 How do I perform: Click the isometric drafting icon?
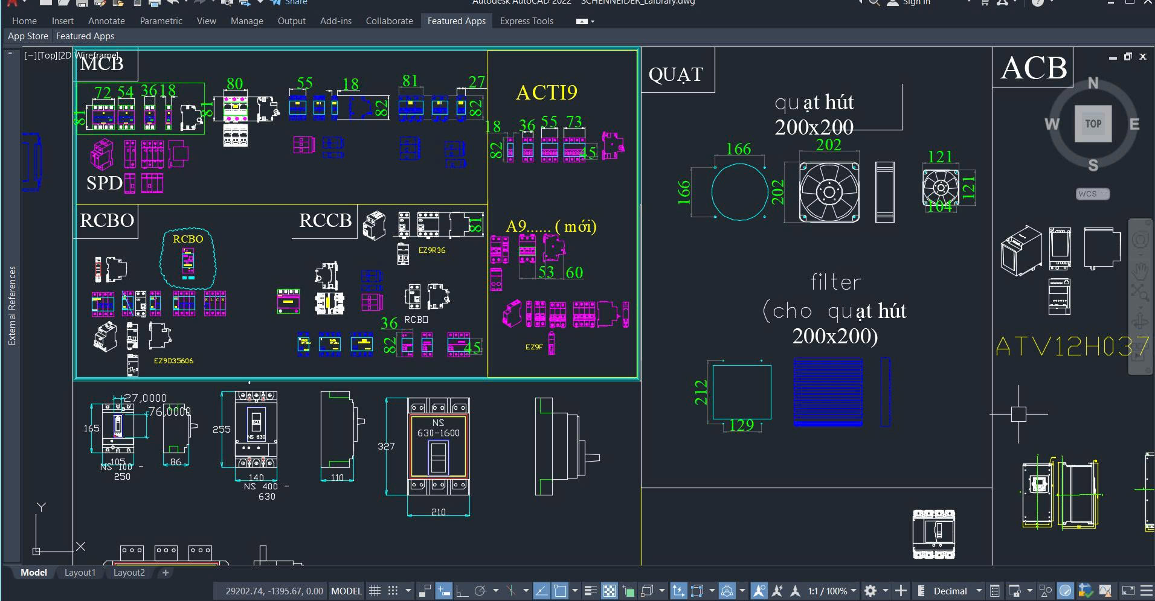(512, 591)
